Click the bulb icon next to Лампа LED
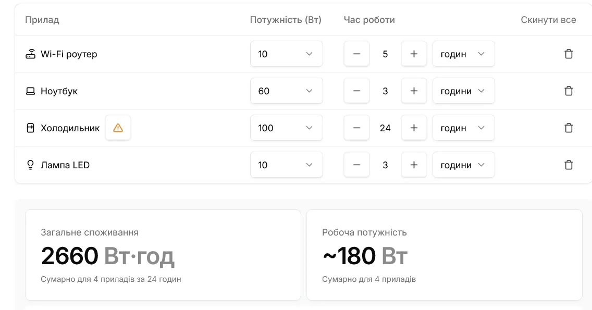This screenshot has width=592, height=310. [31, 165]
